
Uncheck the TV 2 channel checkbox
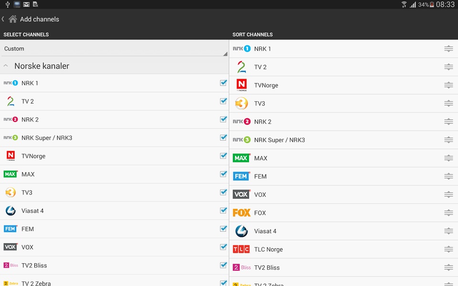point(223,101)
